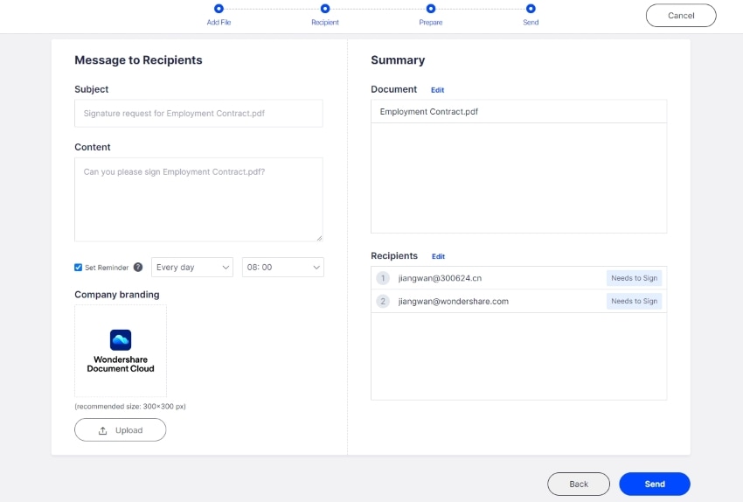Open Needs to Sign for jiangwan@wondershare.com
Viewport: 743px width, 502px height.
(634, 302)
